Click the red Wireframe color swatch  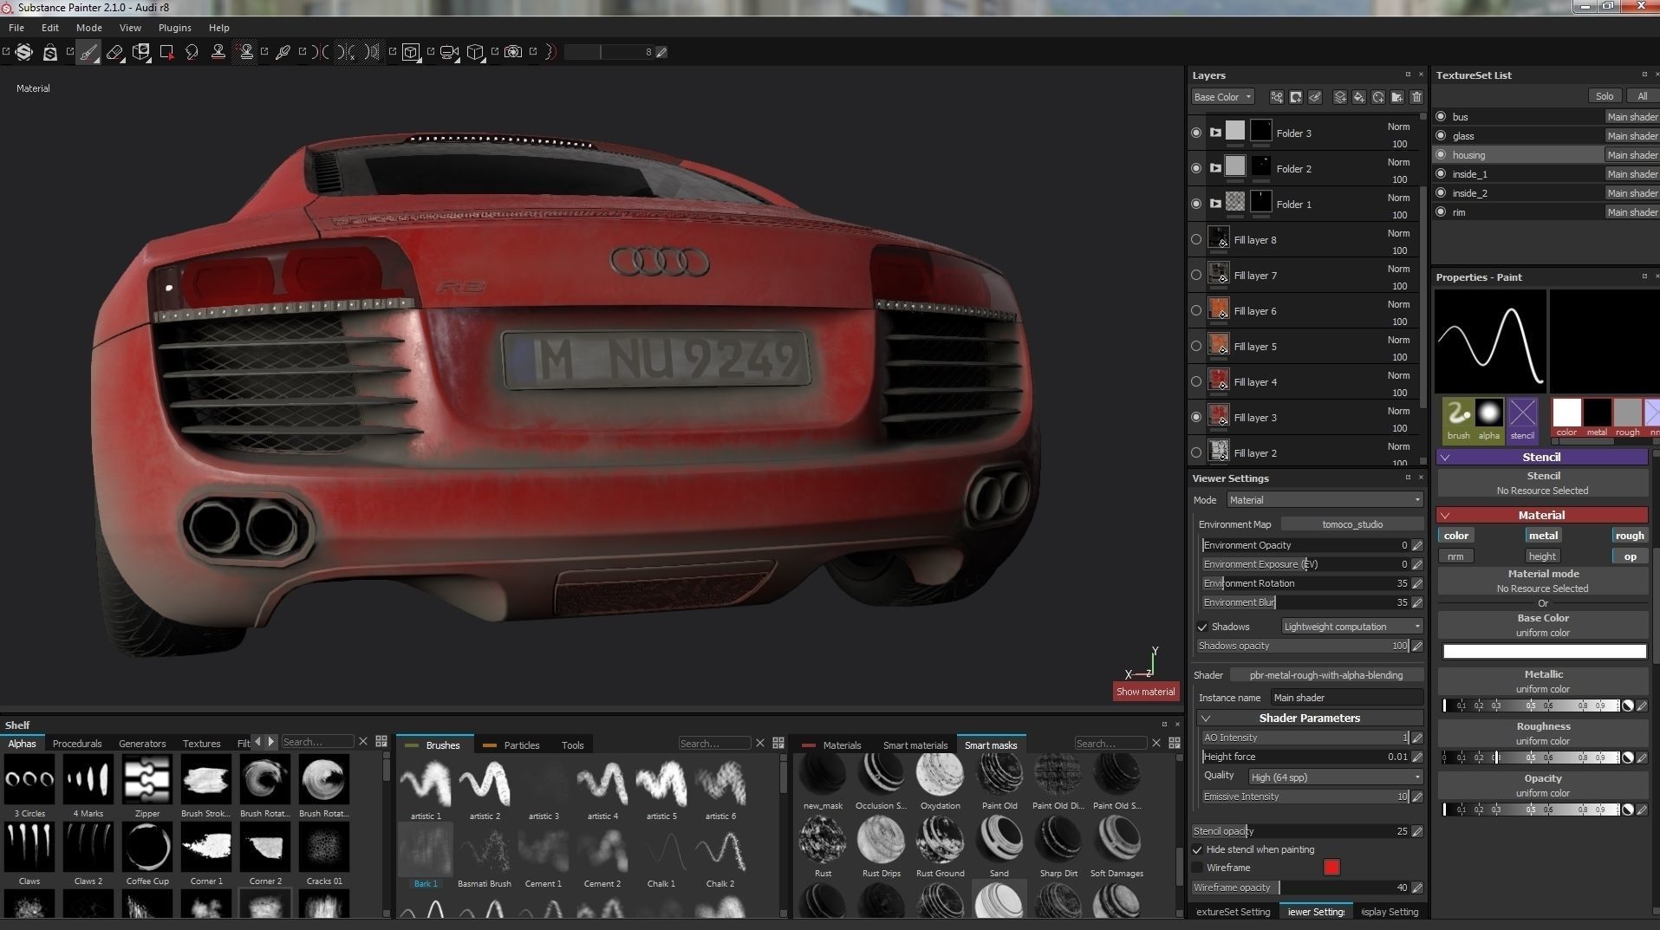1331,868
